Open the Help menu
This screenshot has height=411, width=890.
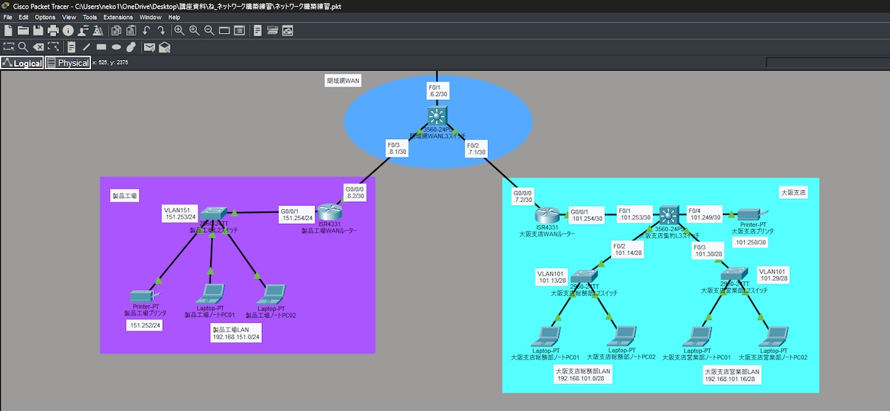pos(174,17)
